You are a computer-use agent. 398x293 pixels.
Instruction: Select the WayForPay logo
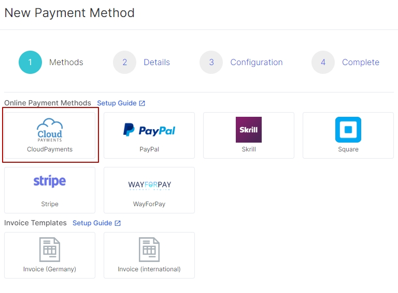(x=149, y=185)
